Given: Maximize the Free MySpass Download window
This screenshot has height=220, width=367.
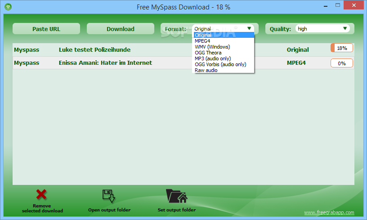Looking at the screenshot, I should click(x=337, y=5).
